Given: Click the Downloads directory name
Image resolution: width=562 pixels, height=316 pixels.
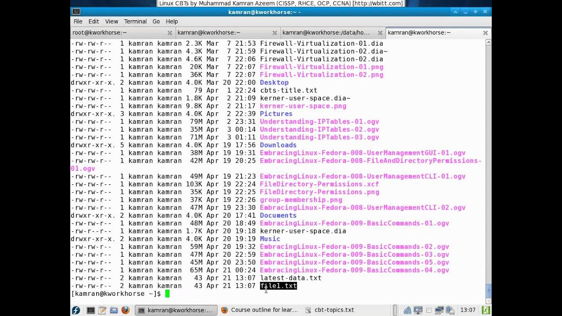Looking at the screenshot, I should pos(278,145).
